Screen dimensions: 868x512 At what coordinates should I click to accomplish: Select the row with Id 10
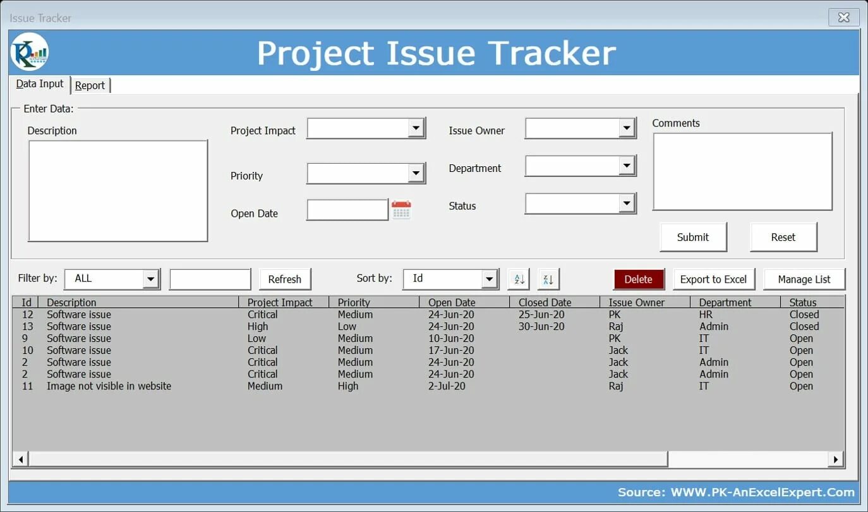point(428,350)
